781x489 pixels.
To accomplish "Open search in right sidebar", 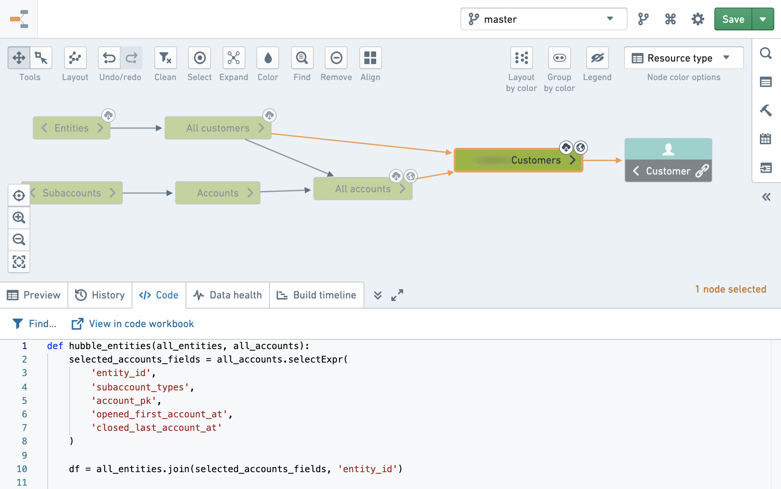I will pos(766,54).
